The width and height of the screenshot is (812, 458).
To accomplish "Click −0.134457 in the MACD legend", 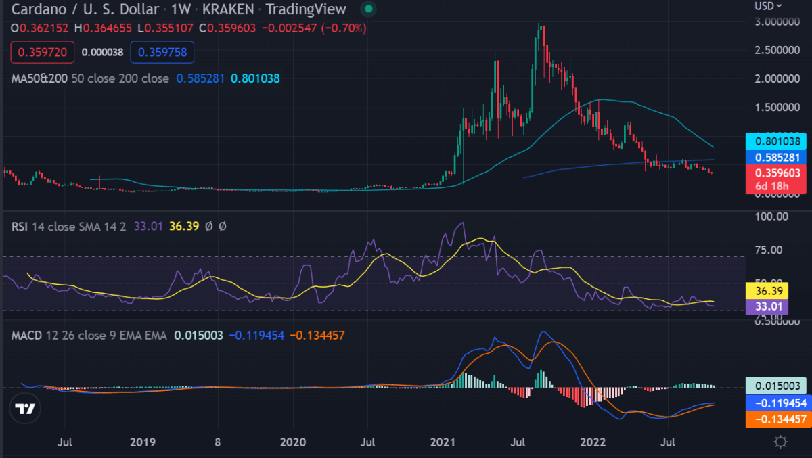I will tap(317, 335).
